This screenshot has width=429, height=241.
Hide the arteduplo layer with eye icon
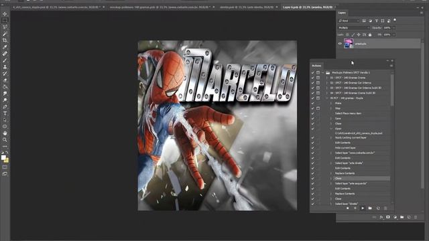(340, 44)
